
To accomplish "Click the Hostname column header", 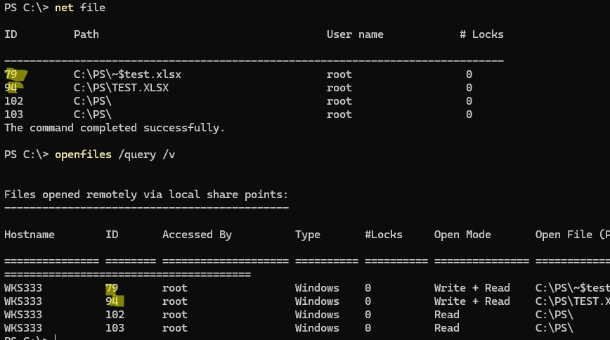I will tap(30, 235).
